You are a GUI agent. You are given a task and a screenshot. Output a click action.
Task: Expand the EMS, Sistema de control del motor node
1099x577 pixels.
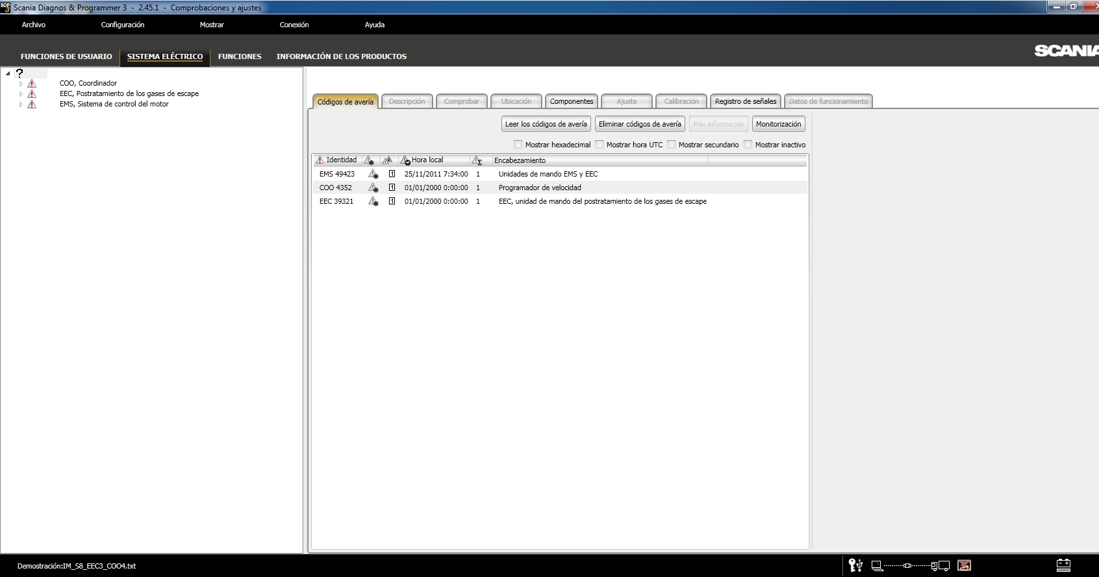point(21,104)
